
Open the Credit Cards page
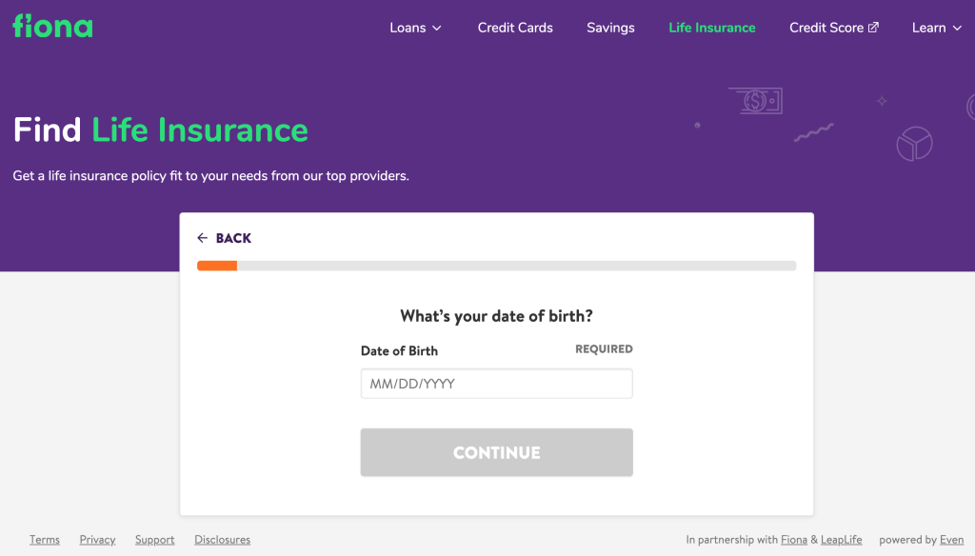(515, 28)
